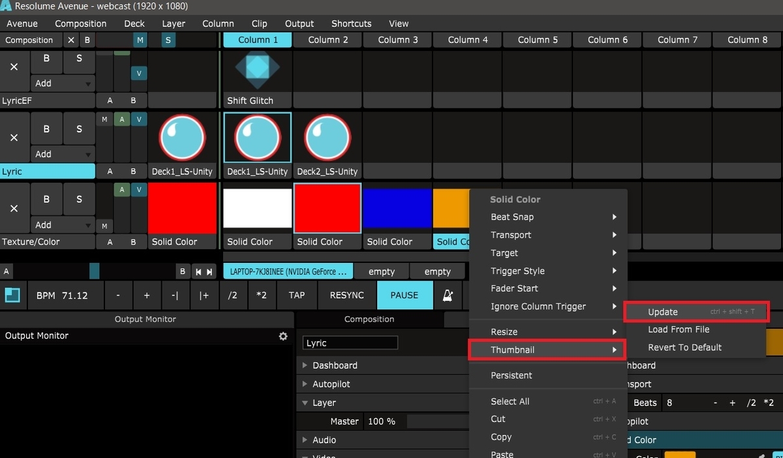This screenshot has height=458, width=783.
Task: Assign Lyric layer to crossfader A
Action: pyautogui.click(x=110, y=172)
